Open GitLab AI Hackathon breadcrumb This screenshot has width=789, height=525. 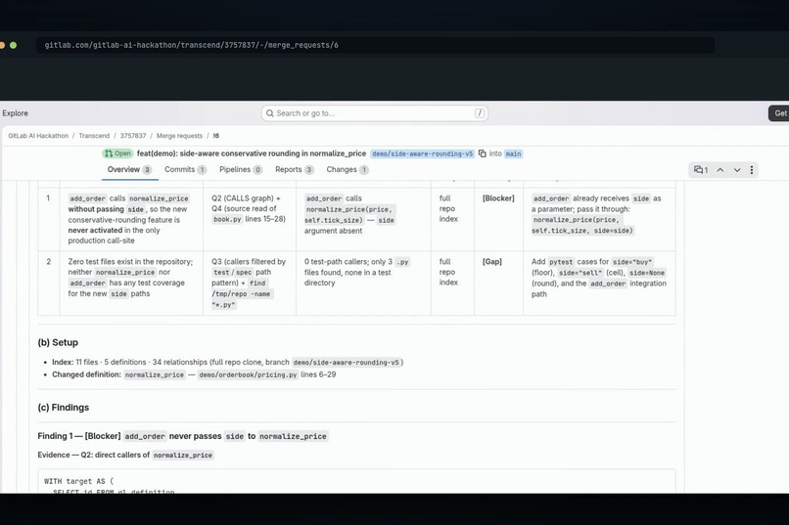point(38,136)
